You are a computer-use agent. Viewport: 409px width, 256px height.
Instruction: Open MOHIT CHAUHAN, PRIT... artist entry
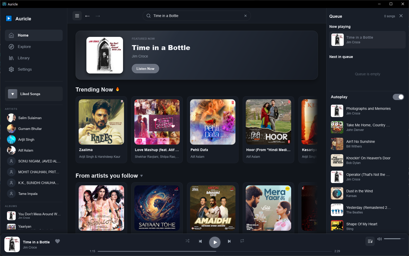(34, 172)
